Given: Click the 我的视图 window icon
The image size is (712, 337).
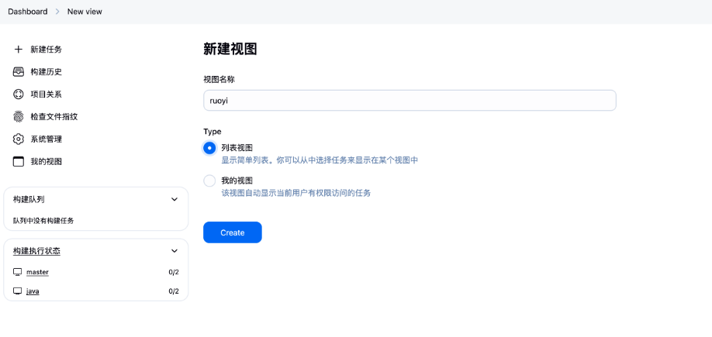Looking at the screenshot, I should 19,162.
